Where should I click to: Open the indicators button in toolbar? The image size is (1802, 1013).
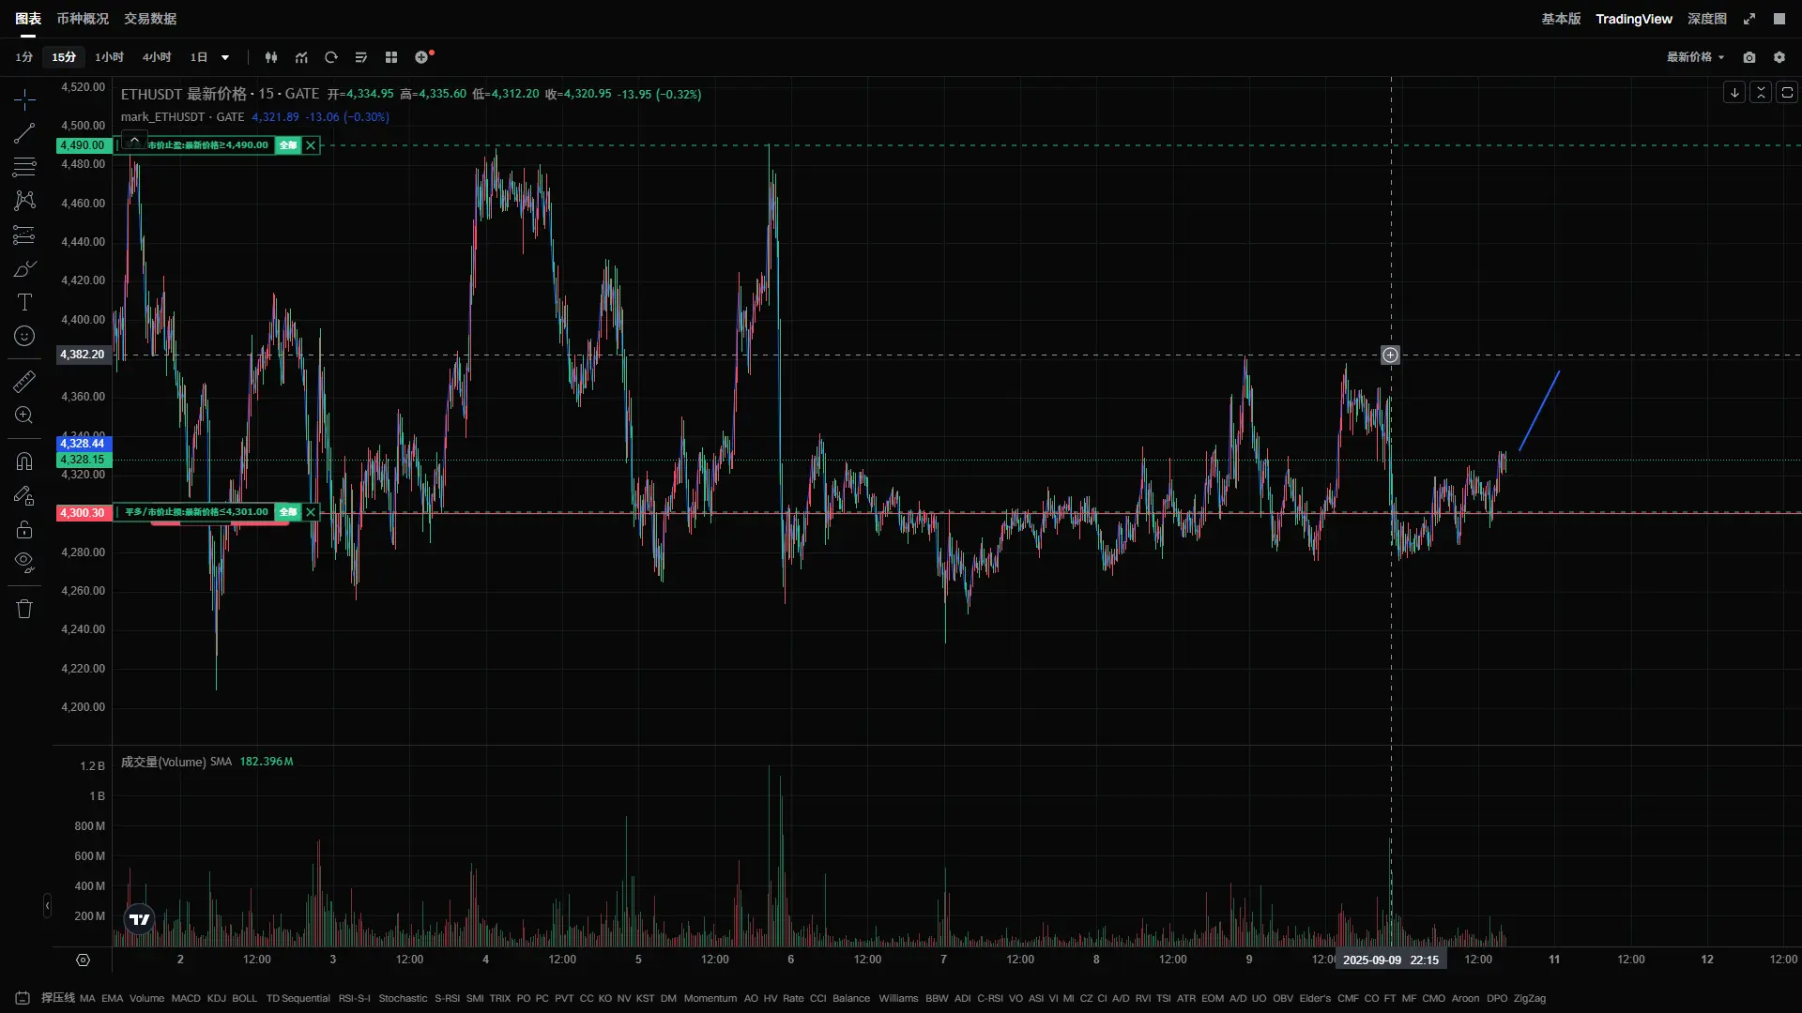[x=301, y=57]
